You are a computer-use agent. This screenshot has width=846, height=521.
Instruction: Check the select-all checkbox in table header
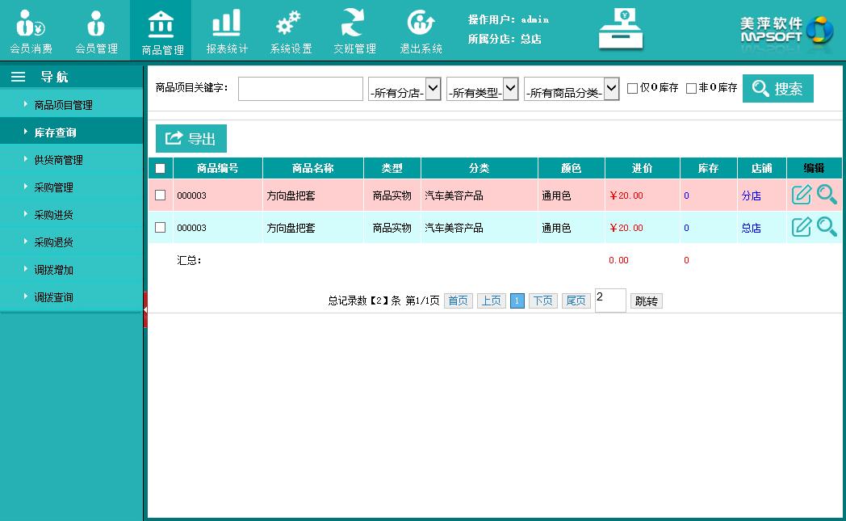(x=160, y=168)
